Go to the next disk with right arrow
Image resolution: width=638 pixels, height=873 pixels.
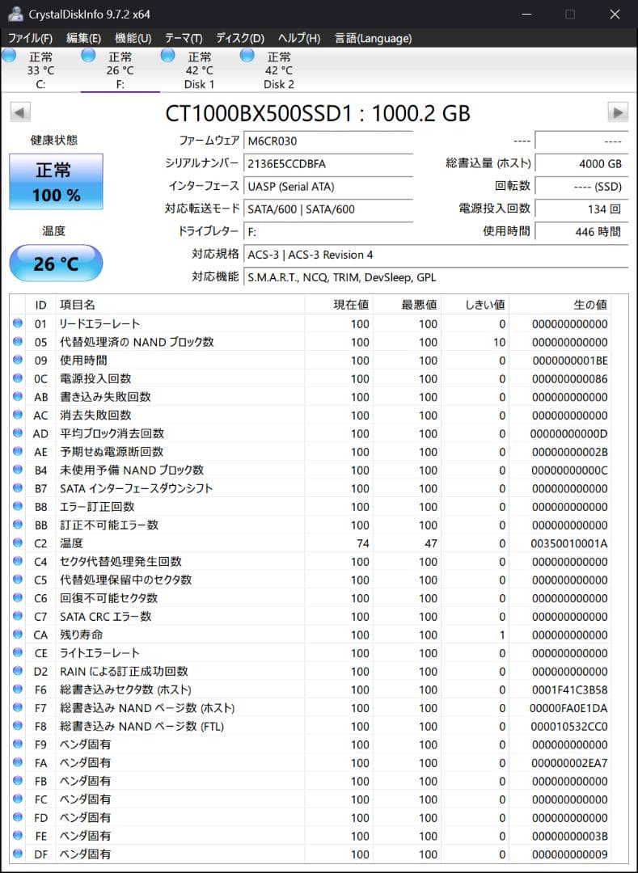tap(618, 112)
